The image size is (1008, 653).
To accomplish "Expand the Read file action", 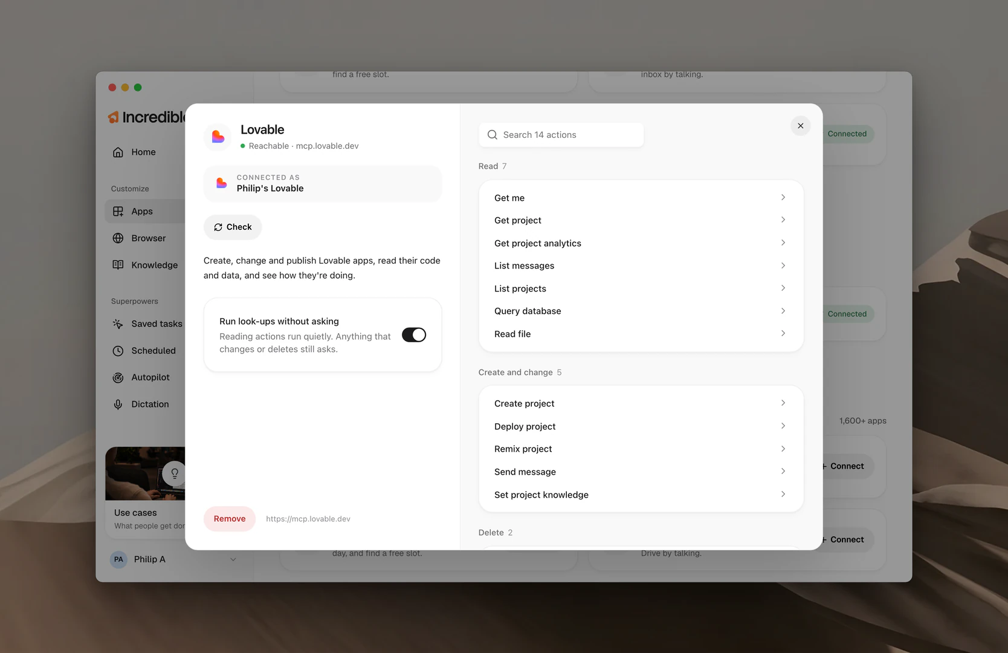I will (x=641, y=334).
